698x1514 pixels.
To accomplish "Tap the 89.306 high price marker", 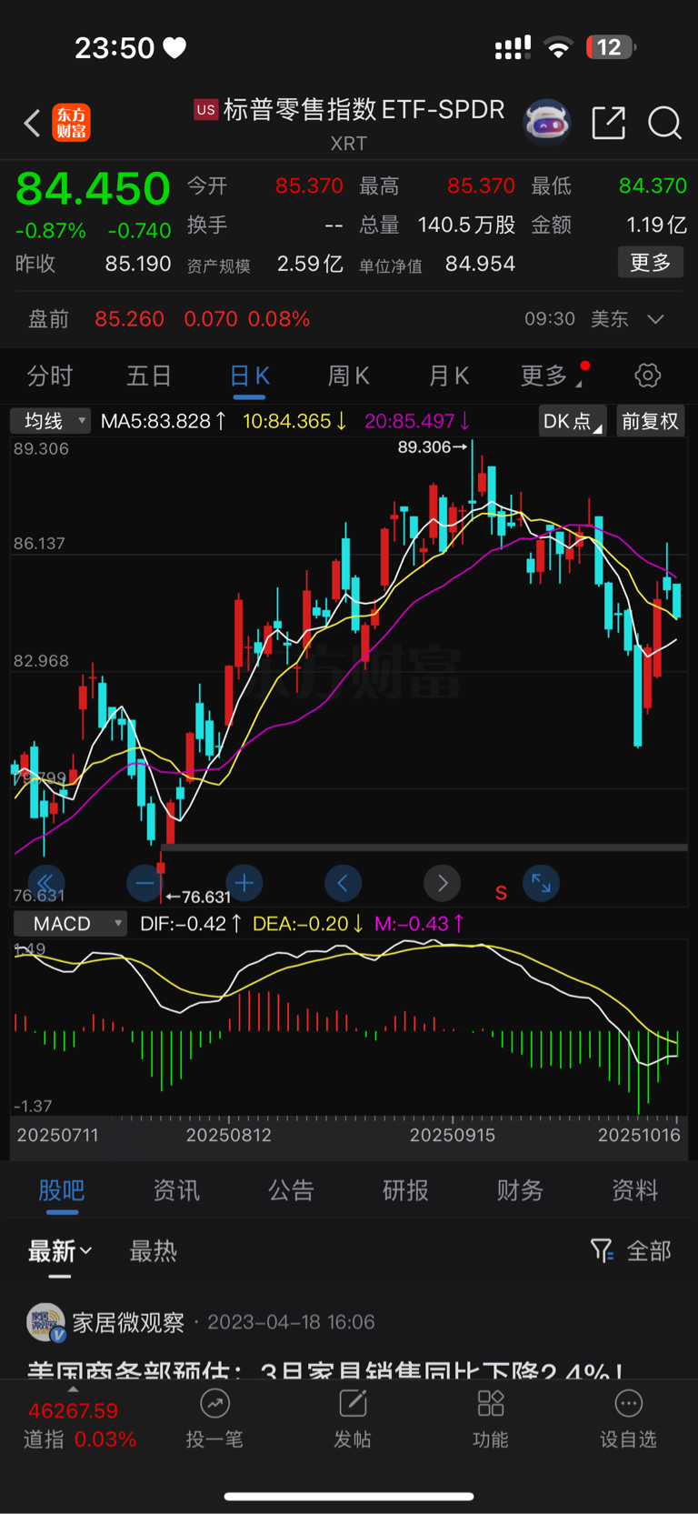I will point(433,446).
